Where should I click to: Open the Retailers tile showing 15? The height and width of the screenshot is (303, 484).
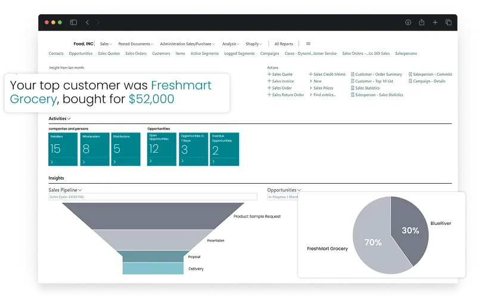coord(63,149)
